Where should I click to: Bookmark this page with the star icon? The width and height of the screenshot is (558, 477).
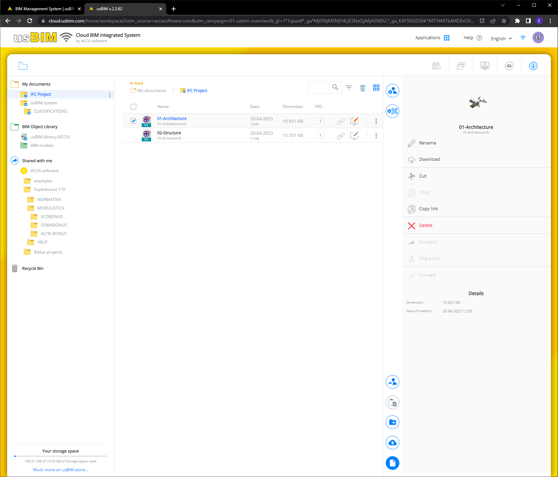tap(504, 21)
